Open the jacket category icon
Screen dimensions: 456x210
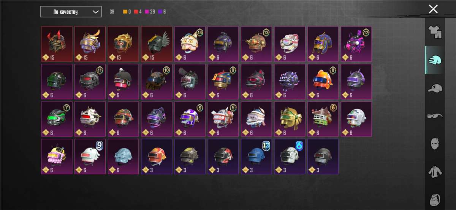[435, 172]
